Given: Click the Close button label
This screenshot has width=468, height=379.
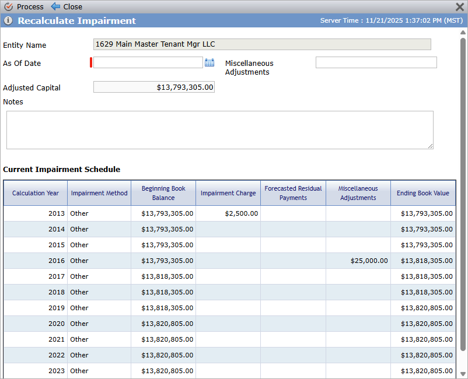Looking at the screenshot, I should pyautogui.click(x=72, y=6).
